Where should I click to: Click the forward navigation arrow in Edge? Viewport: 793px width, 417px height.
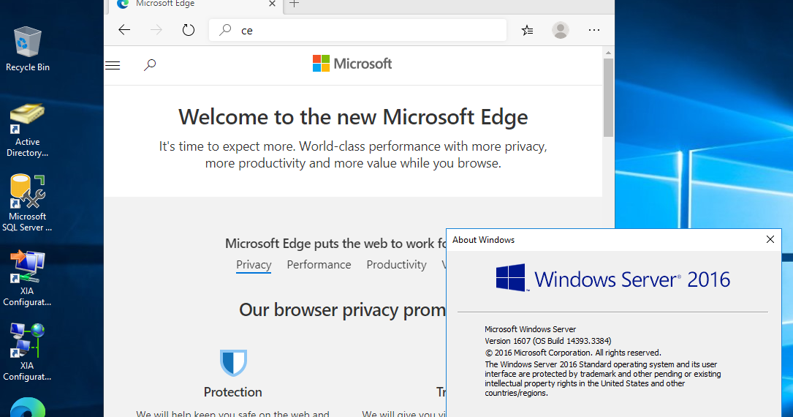point(156,30)
